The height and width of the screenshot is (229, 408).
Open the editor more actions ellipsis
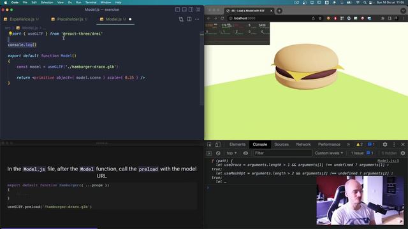pyautogui.click(x=197, y=19)
